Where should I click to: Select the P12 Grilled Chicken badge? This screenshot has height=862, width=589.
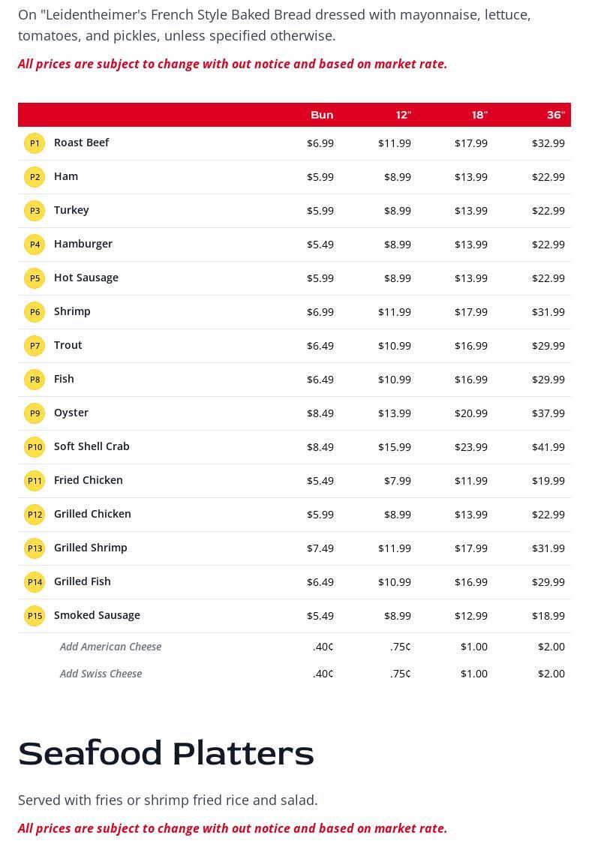(x=35, y=515)
